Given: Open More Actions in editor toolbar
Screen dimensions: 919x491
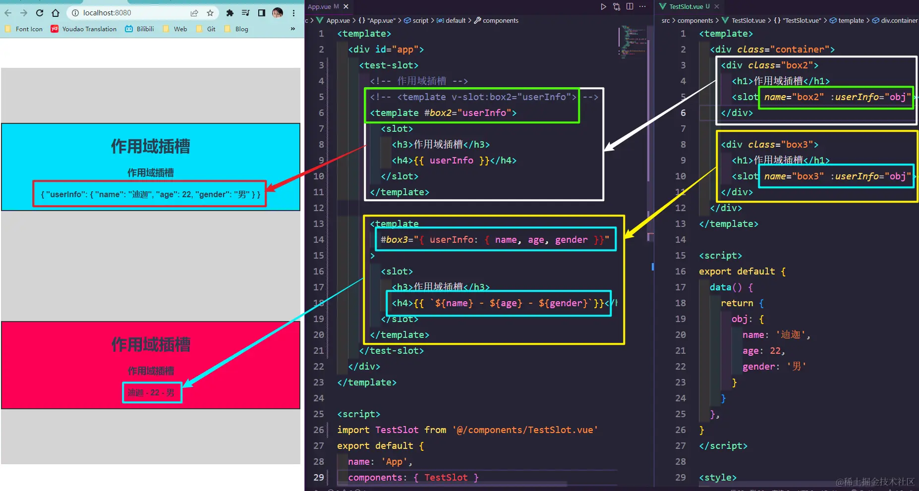Looking at the screenshot, I should click(642, 6).
